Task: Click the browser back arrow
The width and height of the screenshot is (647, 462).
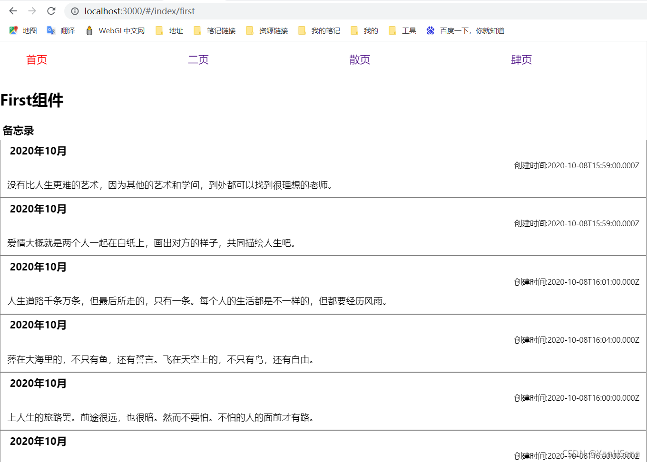Action: click(13, 11)
